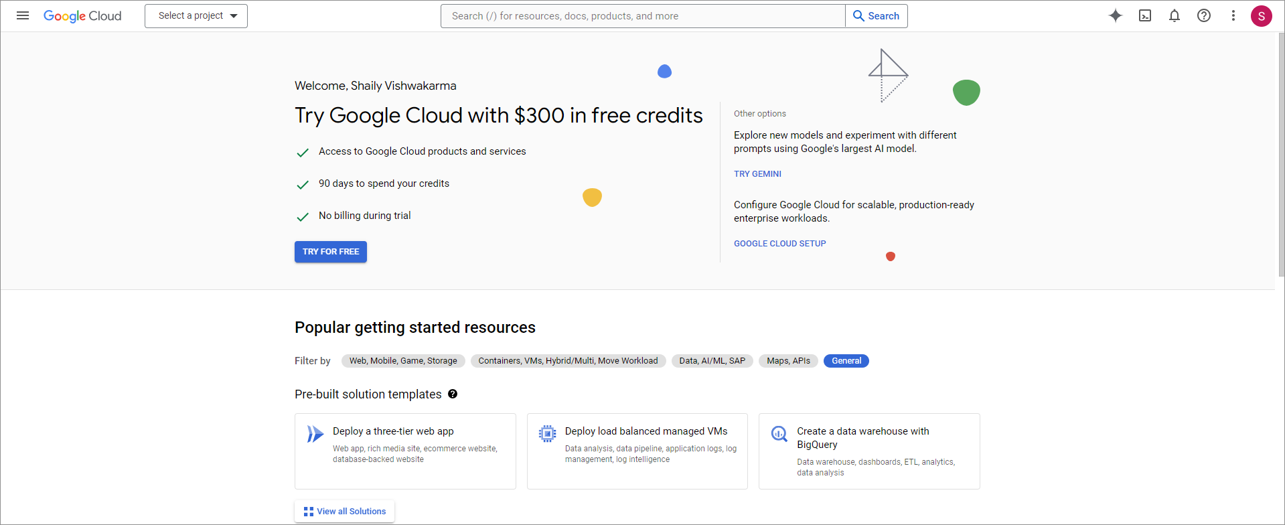Click the Welcome, Shaily Vishwakarma text
The image size is (1285, 525).
point(376,86)
